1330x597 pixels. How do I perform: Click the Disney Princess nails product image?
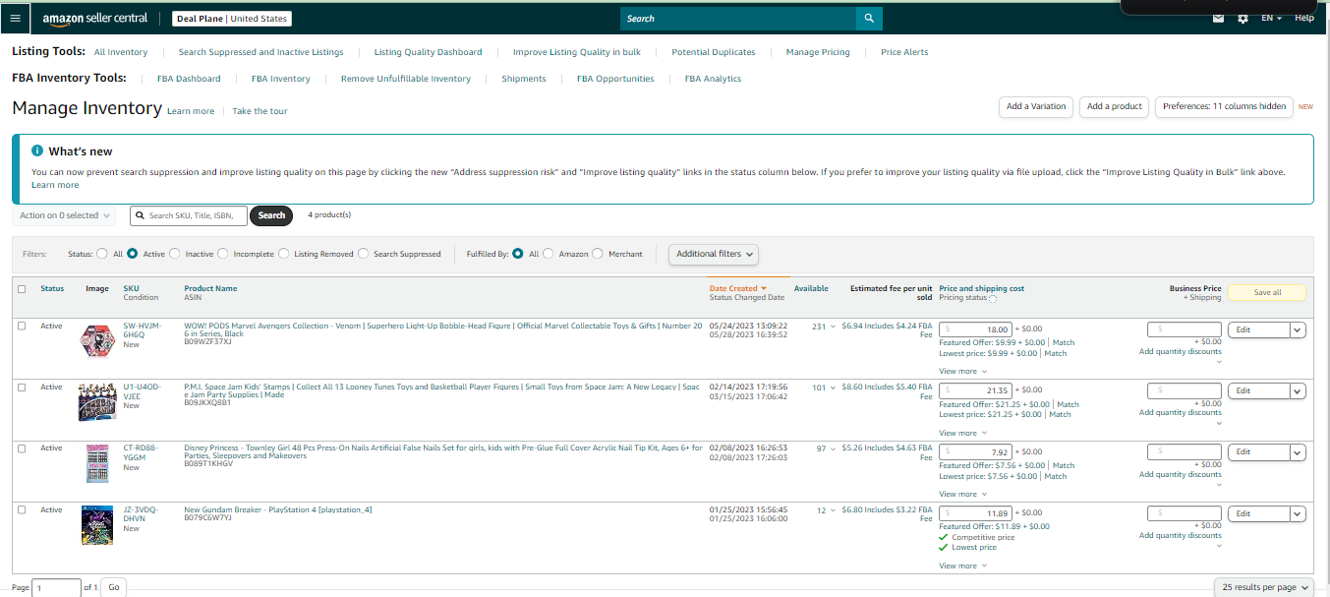coord(97,464)
